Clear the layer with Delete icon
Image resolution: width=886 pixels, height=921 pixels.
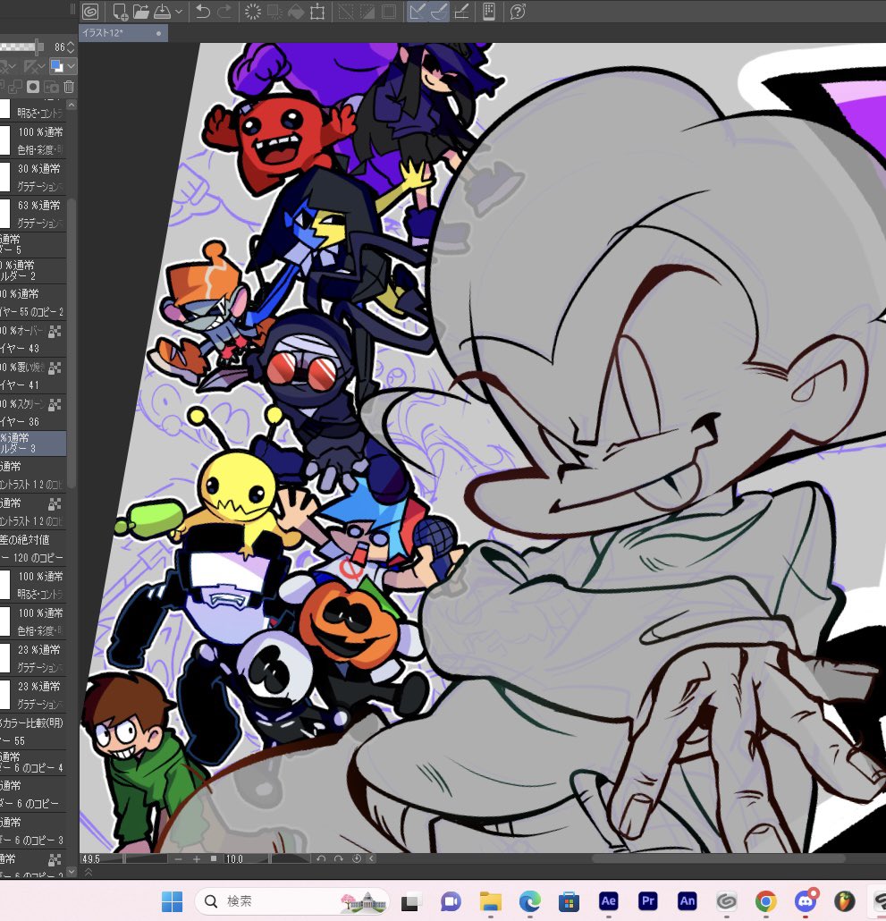coord(253,11)
